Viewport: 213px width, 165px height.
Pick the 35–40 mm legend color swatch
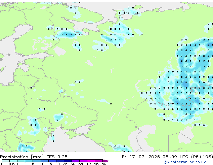click(83, 161)
